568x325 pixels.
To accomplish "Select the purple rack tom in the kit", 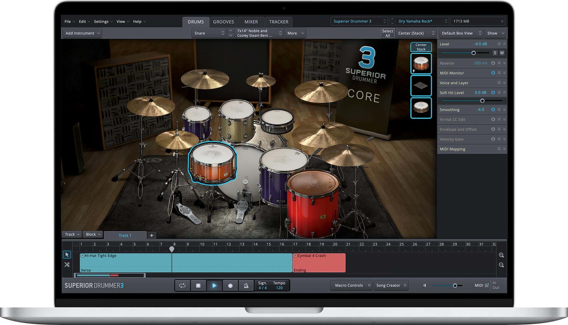I will 197,122.
